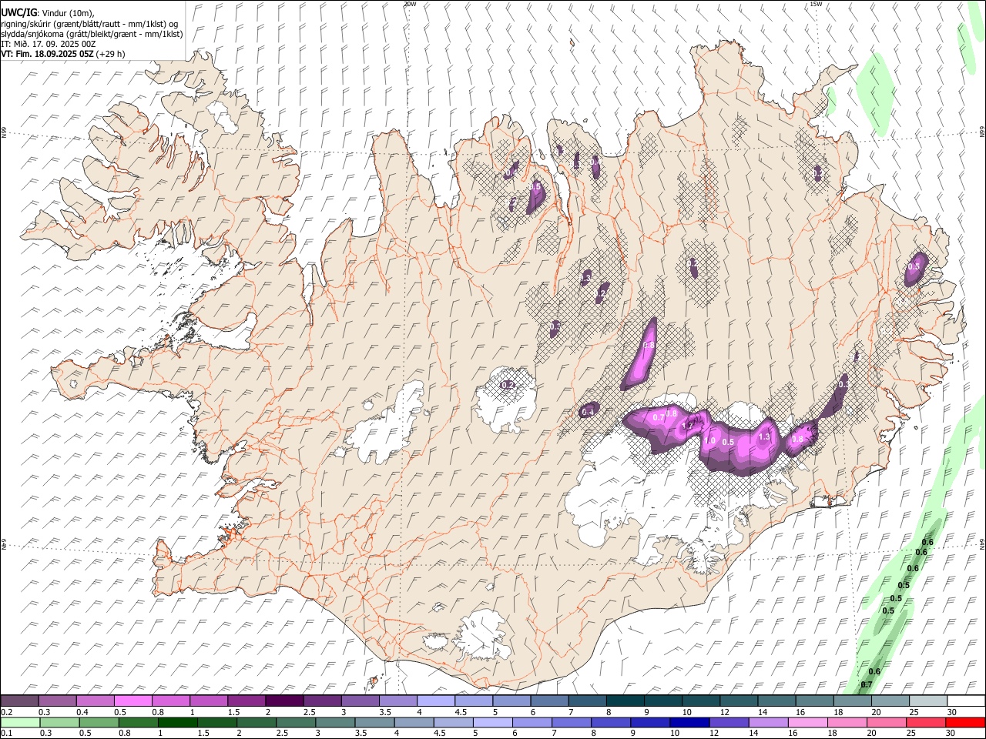The width and height of the screenshot is (986, 739).
Task: Select bright red 30 swatch in lower legend
Action: (x=964, y=722)
